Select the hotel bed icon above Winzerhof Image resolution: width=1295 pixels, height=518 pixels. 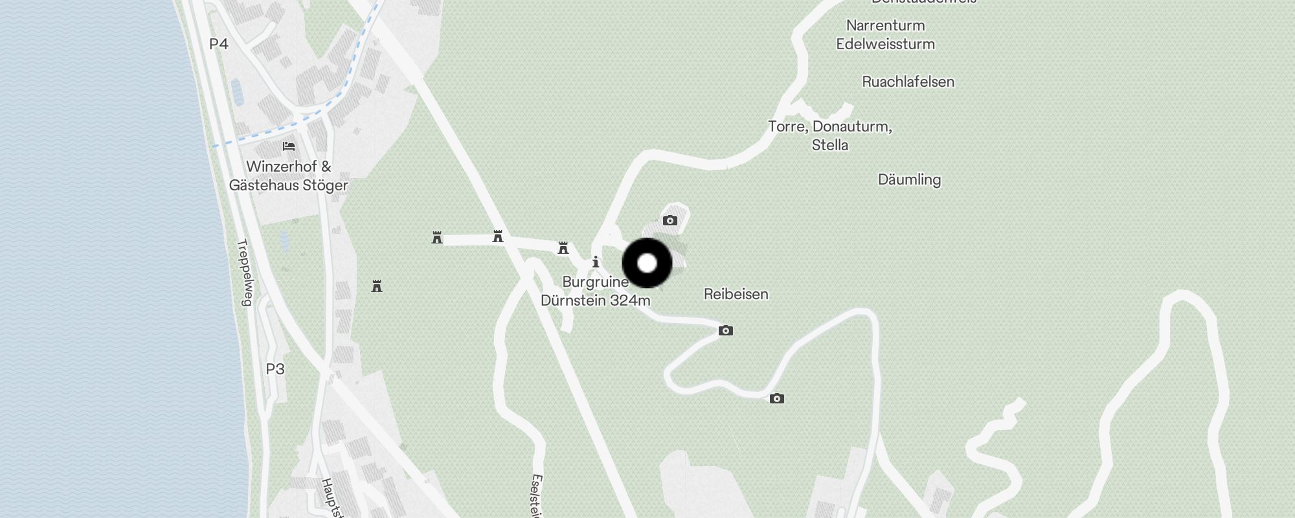click(289, 146)
